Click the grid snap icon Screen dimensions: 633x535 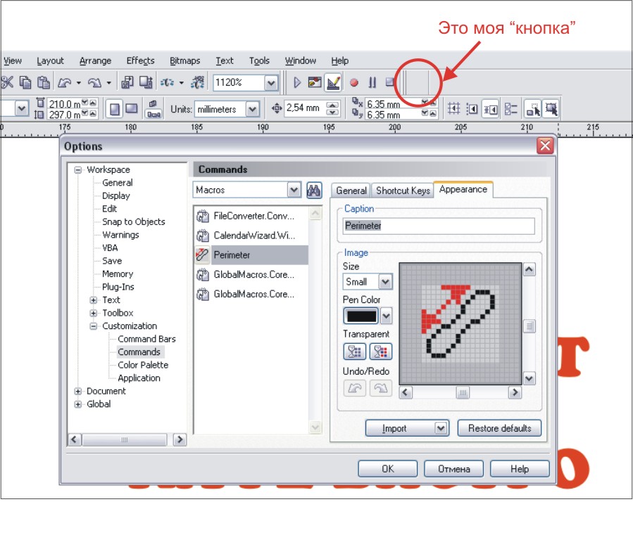click(x=453, y=109)
